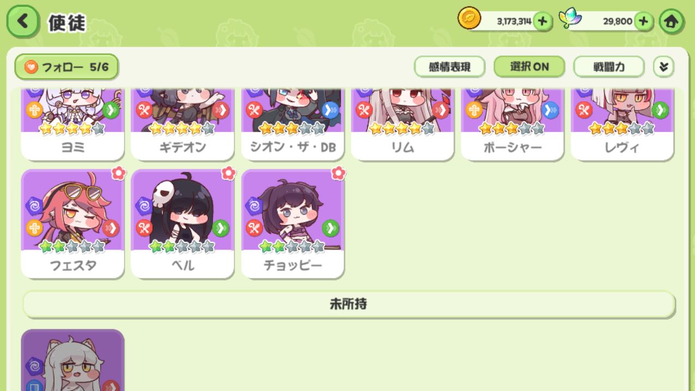Viewport: 695px width, 391px height.
Task: Collapse the 未所持 section header
Action: coord(349,304)
